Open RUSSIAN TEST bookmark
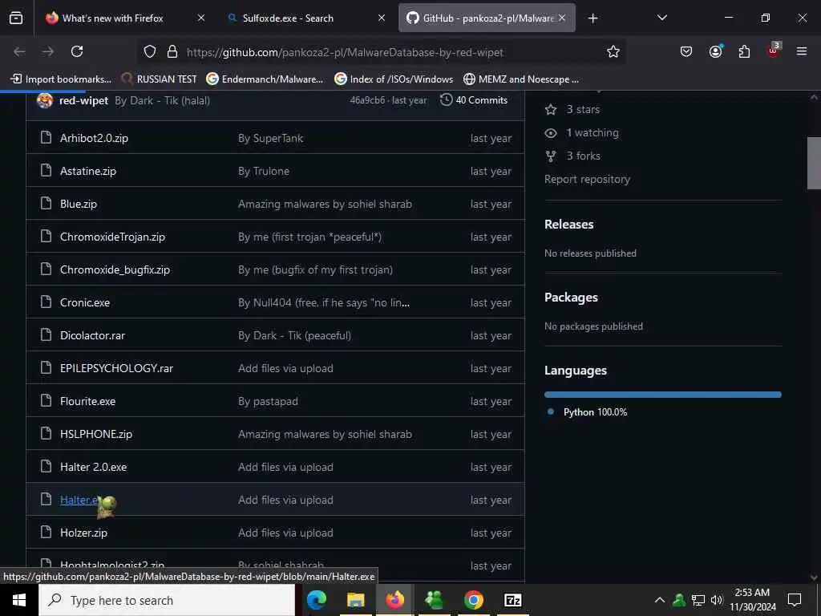This screenshot has height=616, width=821. [159, 79]
